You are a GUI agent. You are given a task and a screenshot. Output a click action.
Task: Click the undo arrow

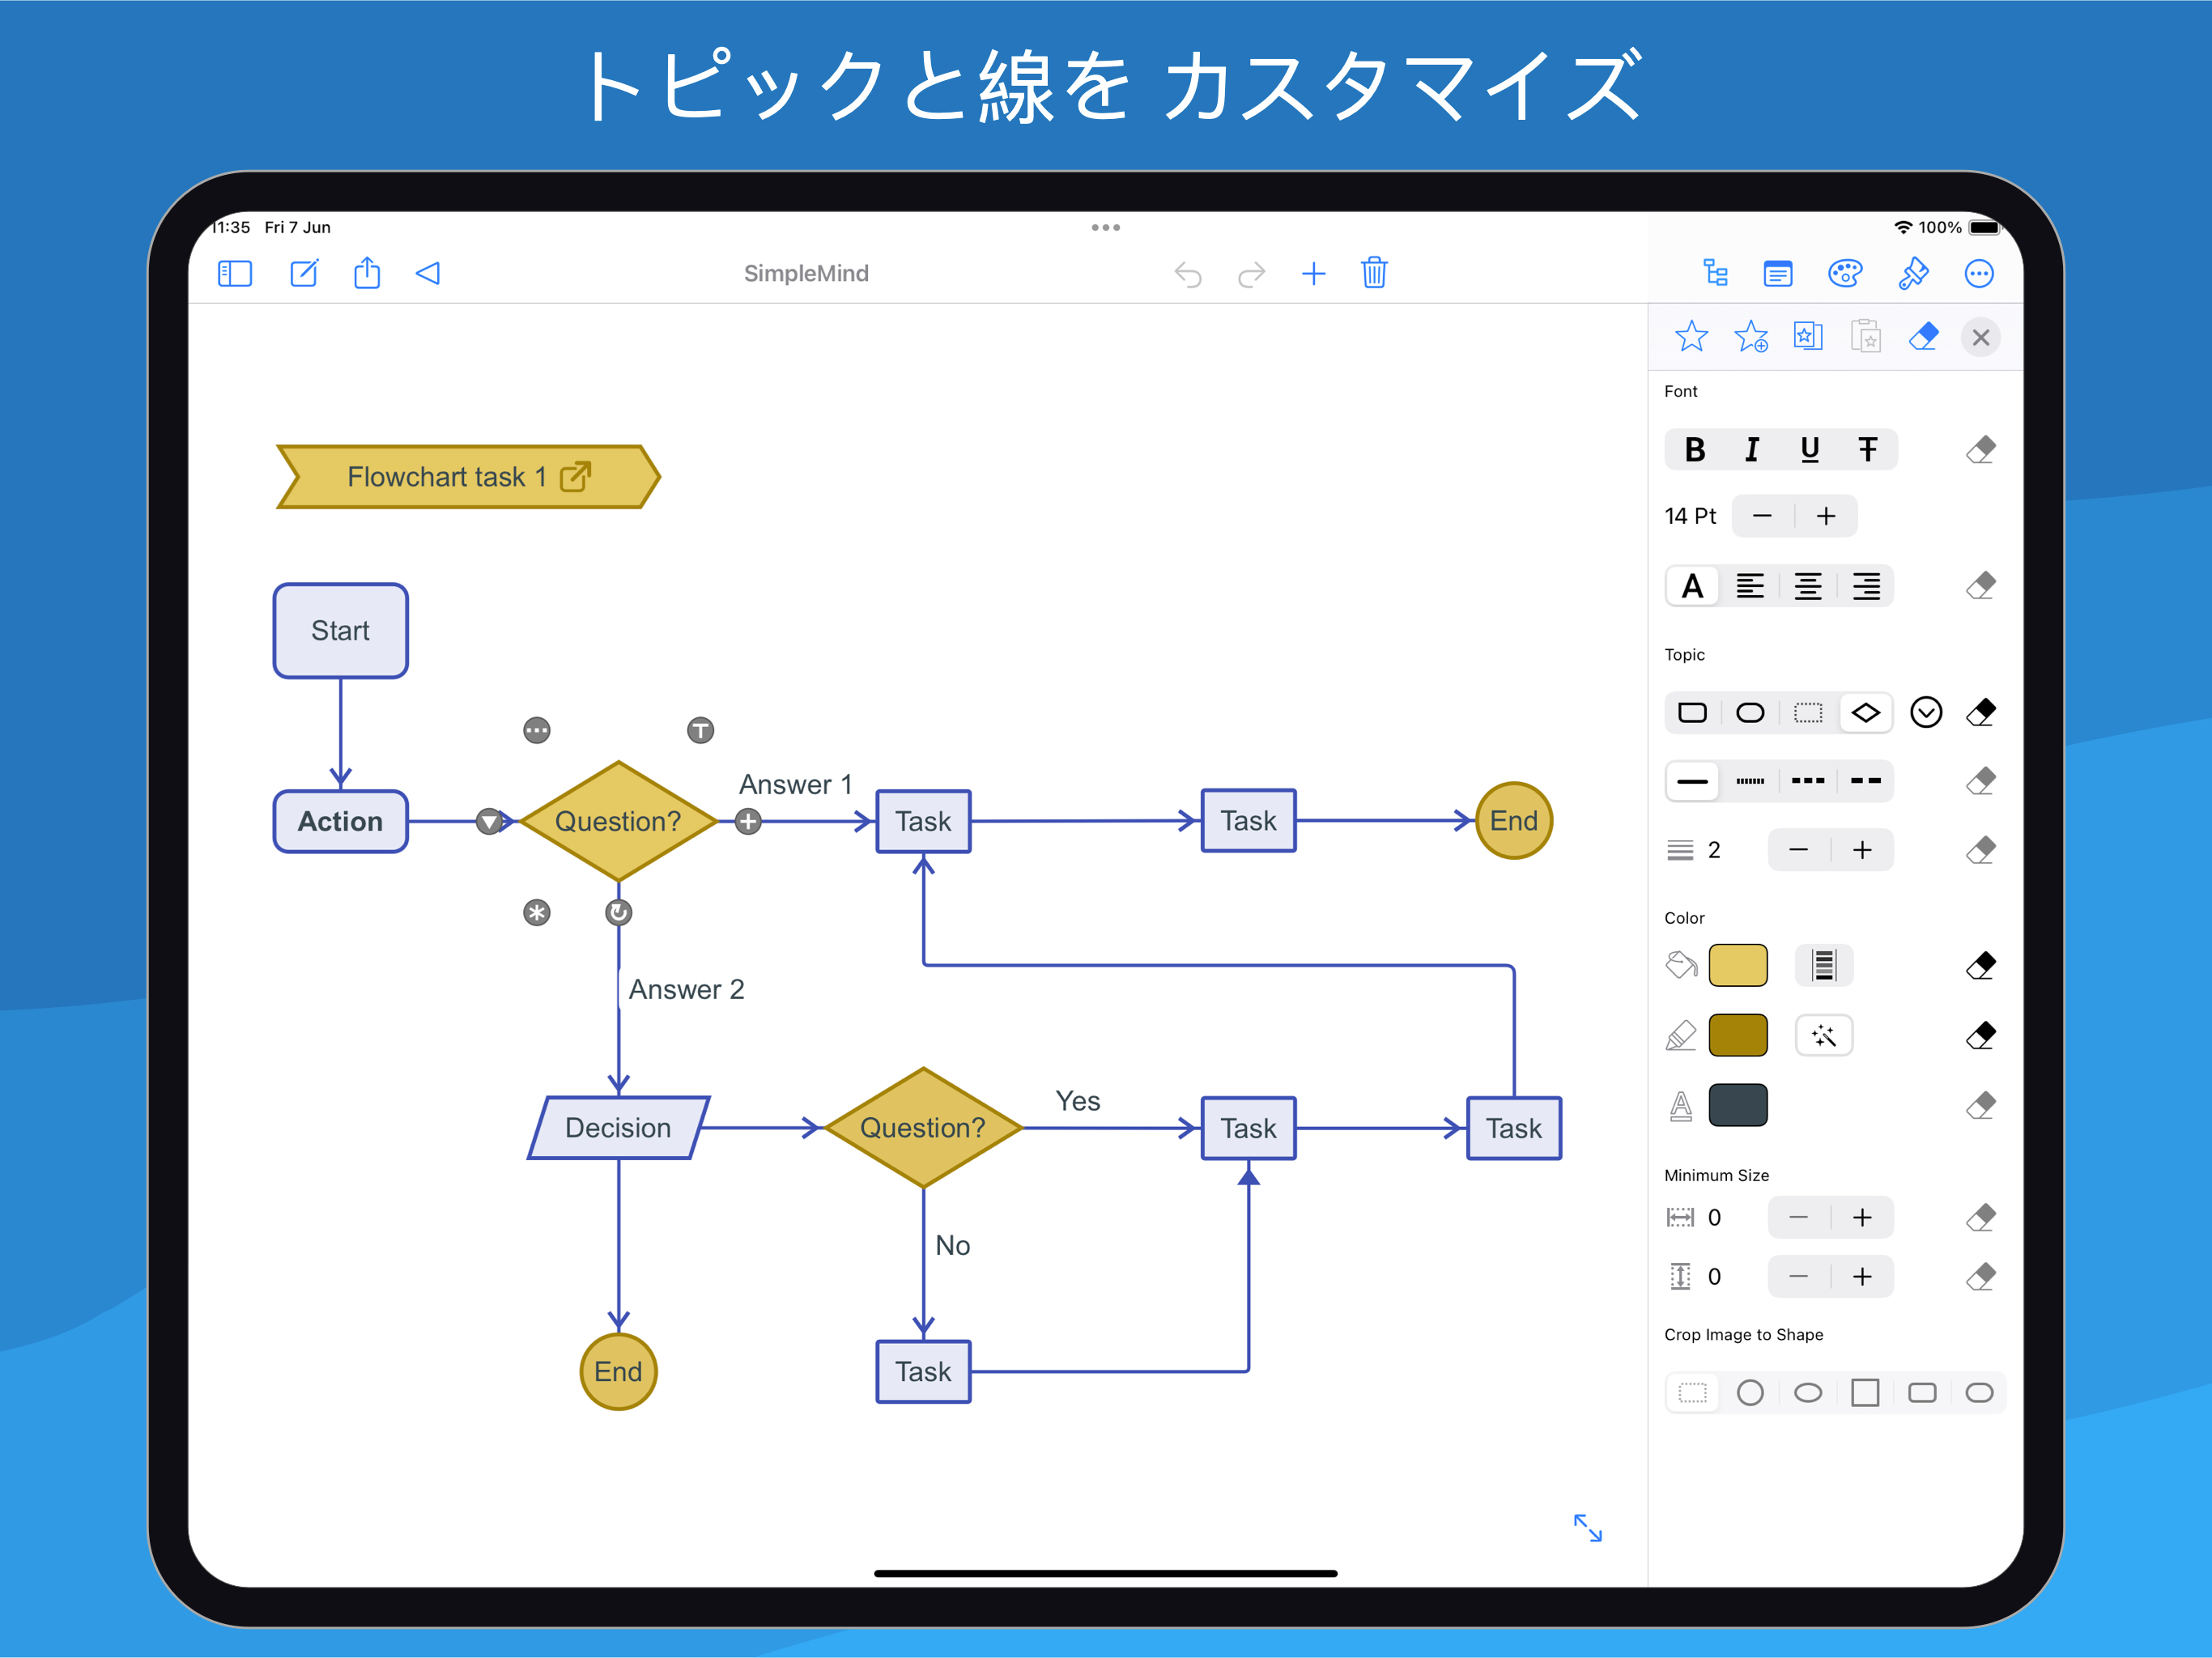tap(1188, 274)
